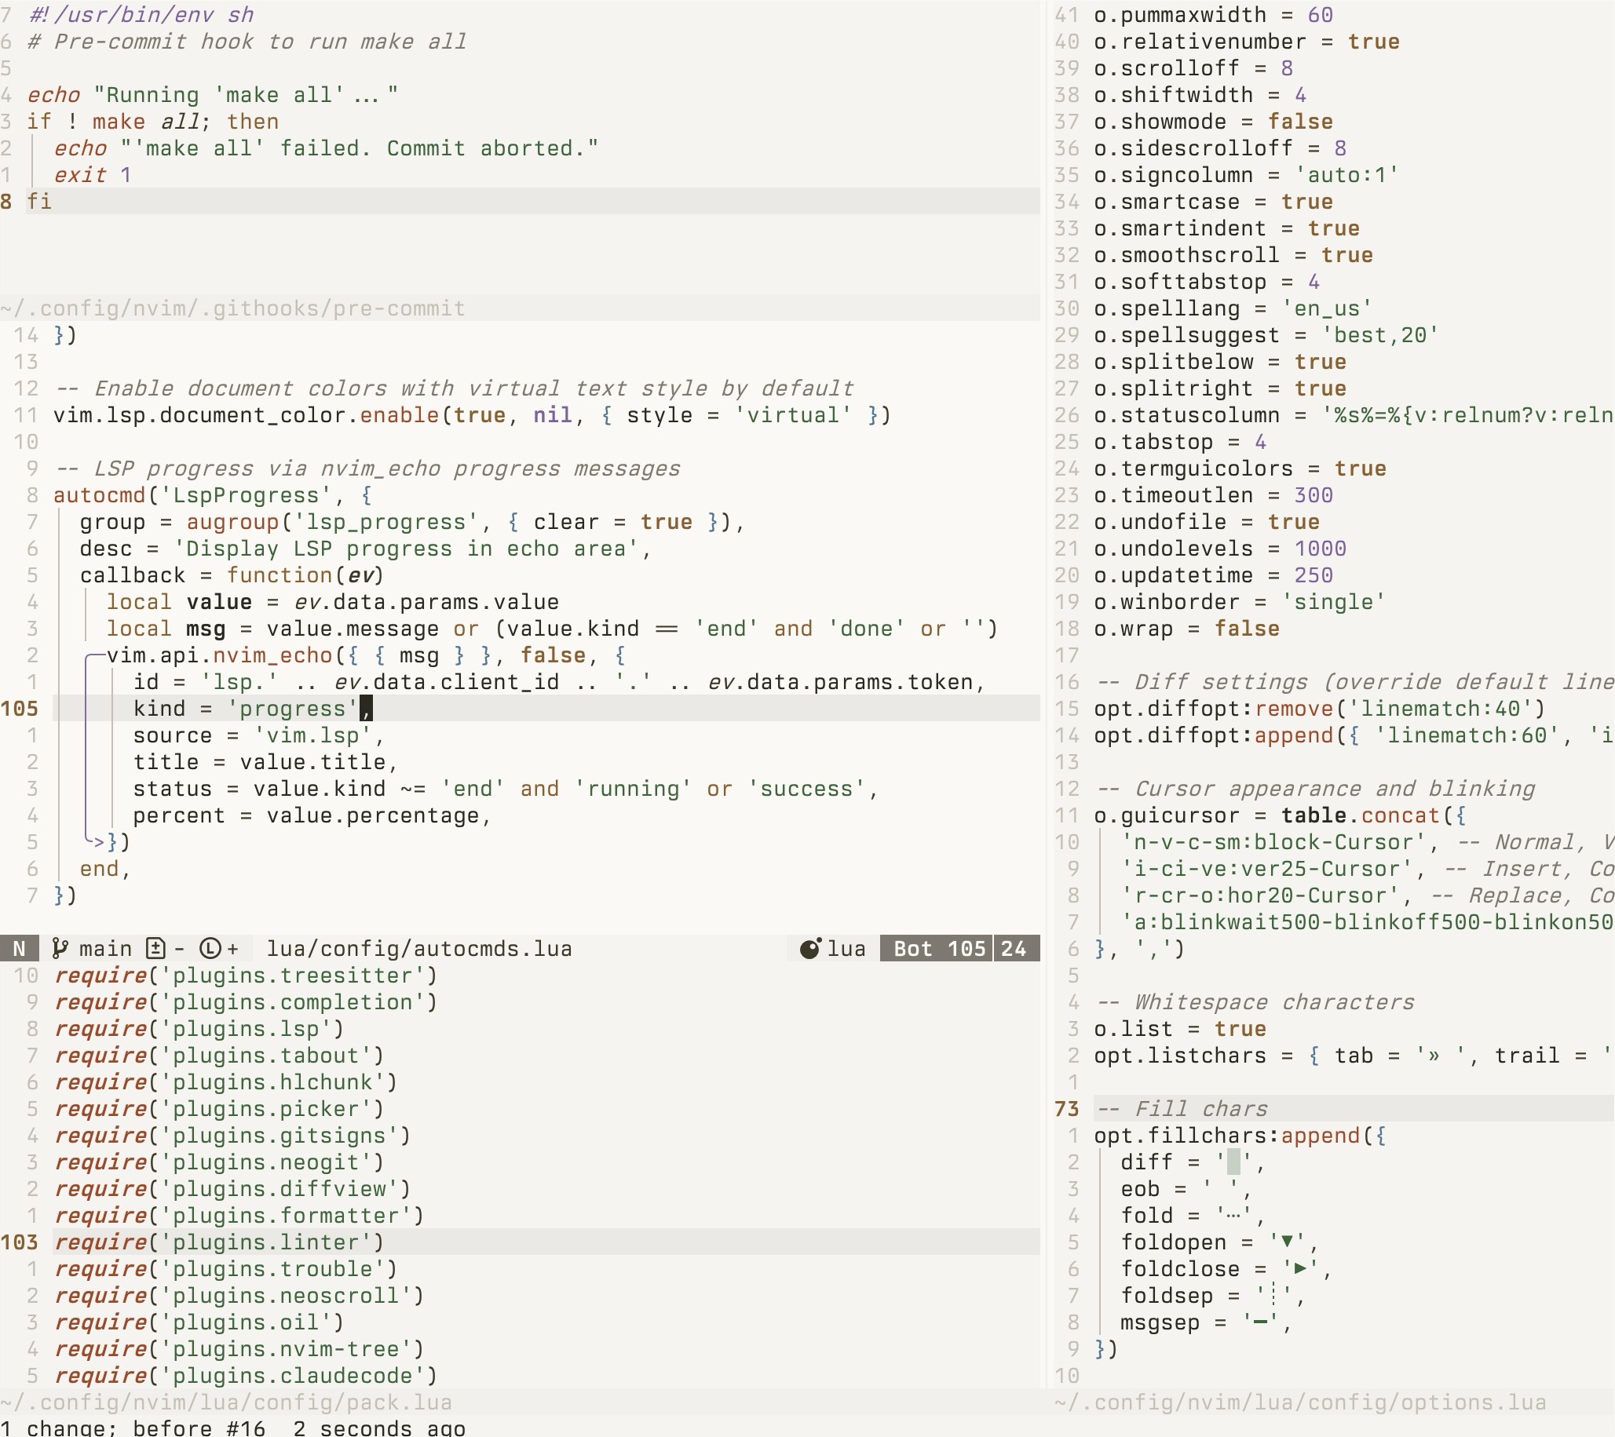Click the N normal mode indicator
The width and height of the screenshot is (1615, 1437).
tap(20, 949)
